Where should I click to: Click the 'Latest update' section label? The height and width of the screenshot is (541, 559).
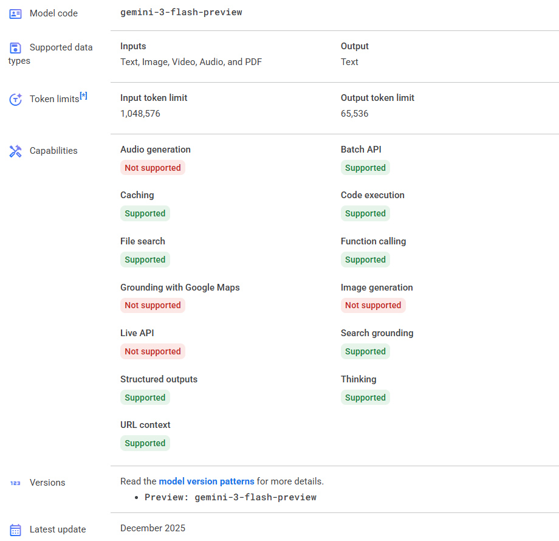pyautogui.click(x=58, y=529)
